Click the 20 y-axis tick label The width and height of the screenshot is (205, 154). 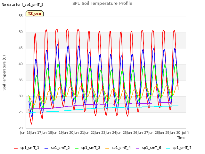coord(20,128)
